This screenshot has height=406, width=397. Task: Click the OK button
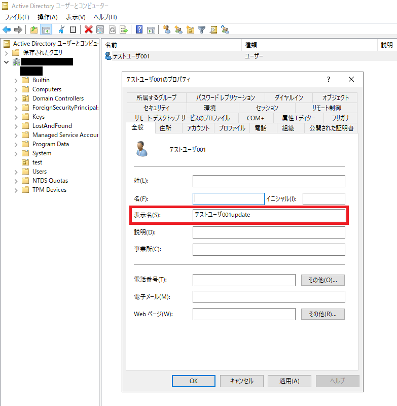194,381
